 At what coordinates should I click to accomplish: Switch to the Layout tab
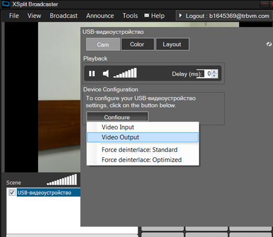[x=172, y=44]
